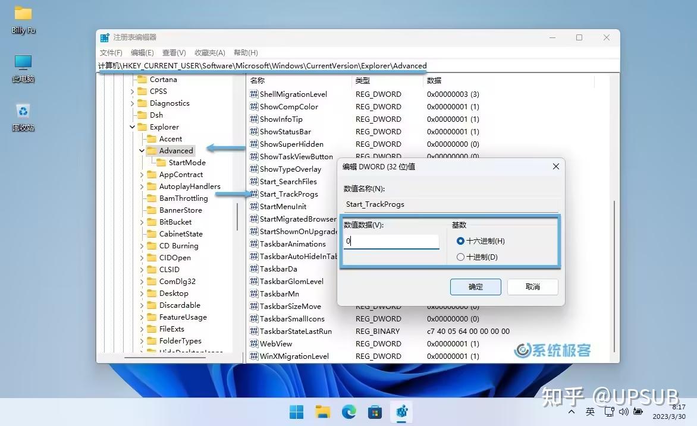This screenshot has height=426, width=697.
Task: Click the ShowInfoTip value icon
Action: coord(254,119)
